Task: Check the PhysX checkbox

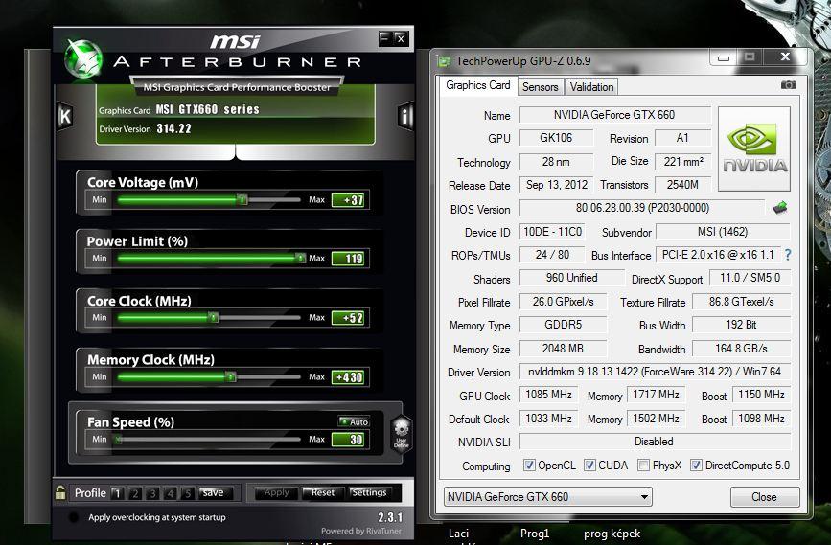Action: tap(643, 466)
